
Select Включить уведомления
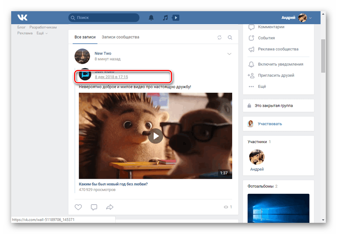pyautogui.click(x=280, y=64)
